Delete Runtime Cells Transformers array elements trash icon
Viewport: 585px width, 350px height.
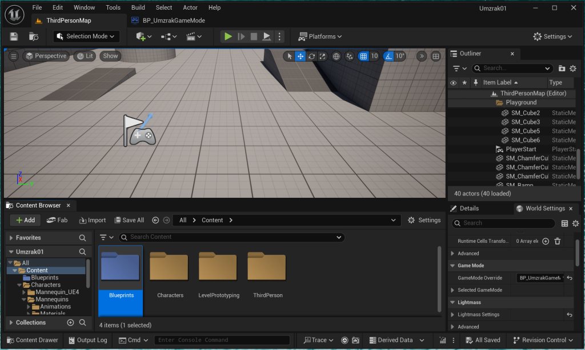(558, 241)
